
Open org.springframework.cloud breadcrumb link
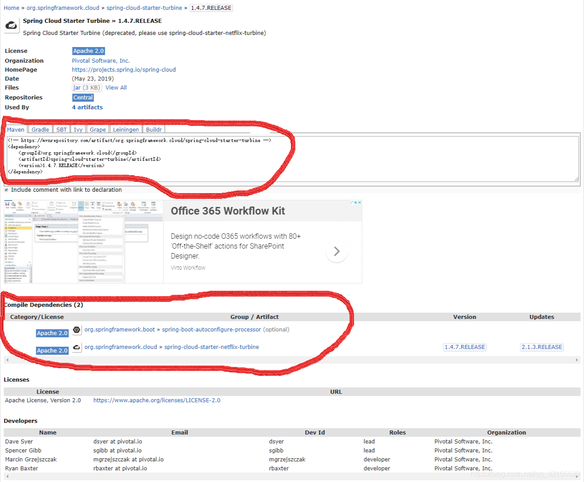point(63,8)
